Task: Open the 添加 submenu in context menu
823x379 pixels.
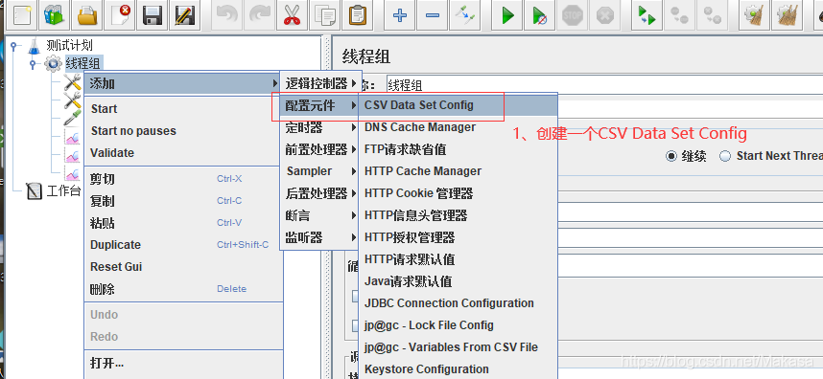Action: 182,83
